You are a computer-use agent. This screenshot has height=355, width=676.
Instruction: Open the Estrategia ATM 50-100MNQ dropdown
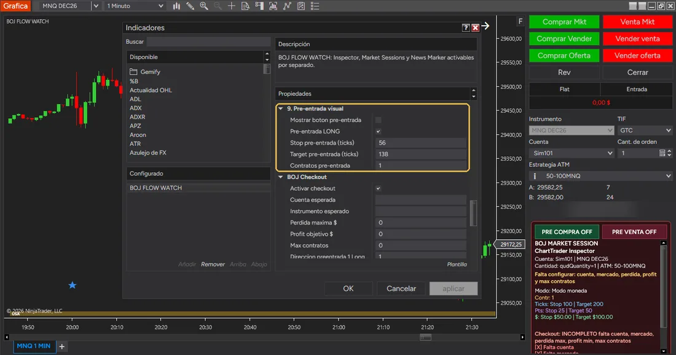pyautogui.click(x=600, y=176)
